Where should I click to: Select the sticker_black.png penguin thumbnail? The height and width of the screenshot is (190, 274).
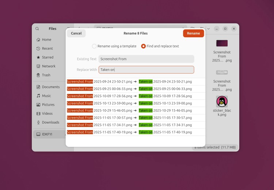coord(222,102)
